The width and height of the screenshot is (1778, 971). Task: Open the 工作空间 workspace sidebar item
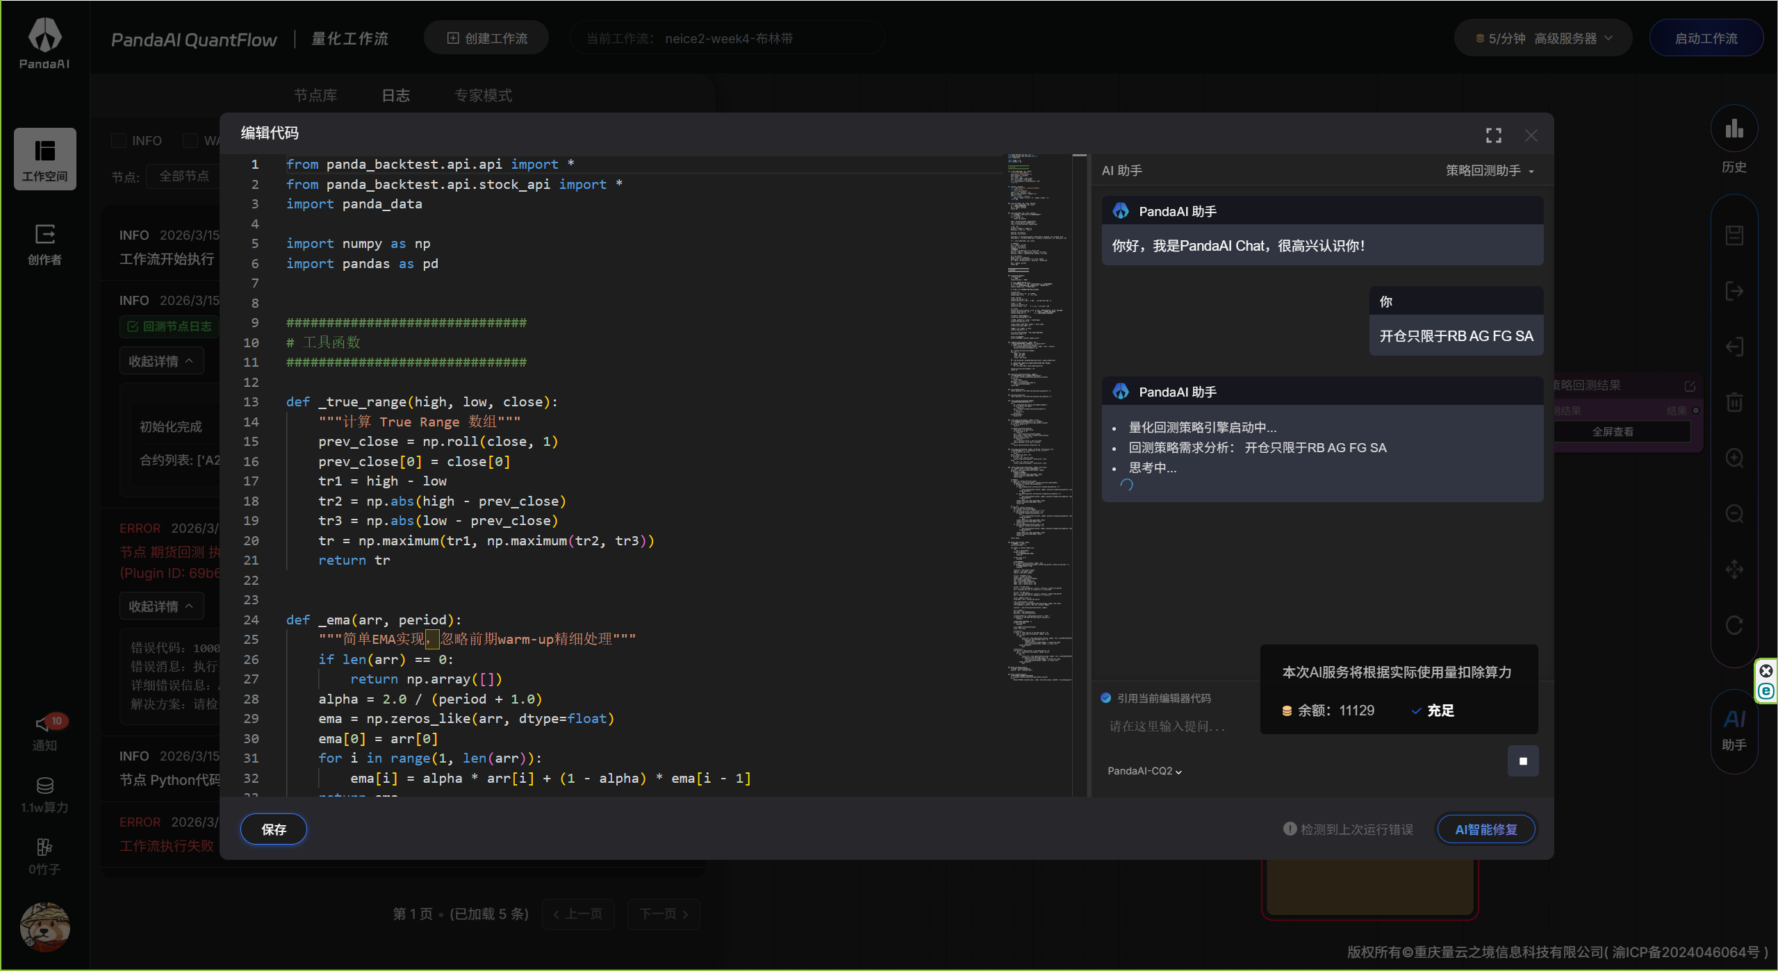(x=45, y=159)
